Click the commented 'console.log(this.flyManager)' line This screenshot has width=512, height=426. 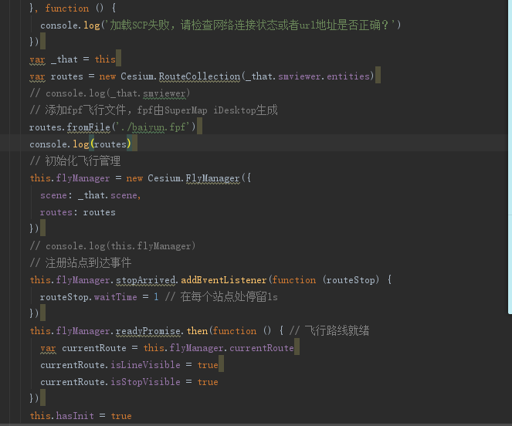click(112, 246)
